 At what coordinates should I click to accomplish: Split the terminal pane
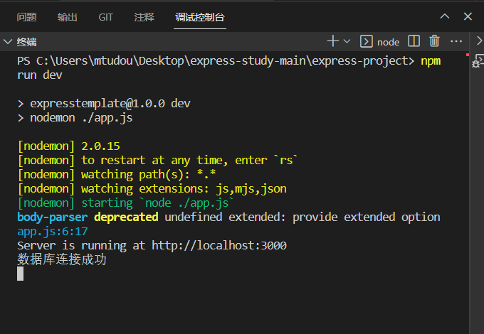(414, 41)
